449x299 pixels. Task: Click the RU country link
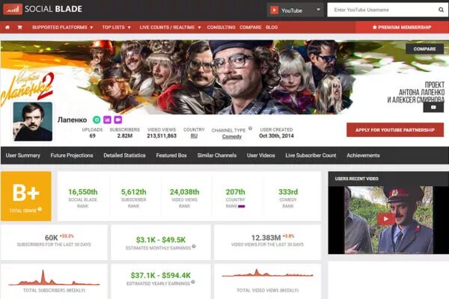click(194, 136)
